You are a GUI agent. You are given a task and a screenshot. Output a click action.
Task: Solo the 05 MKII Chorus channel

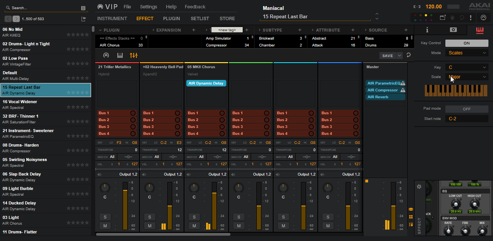[x=194, y=217]
